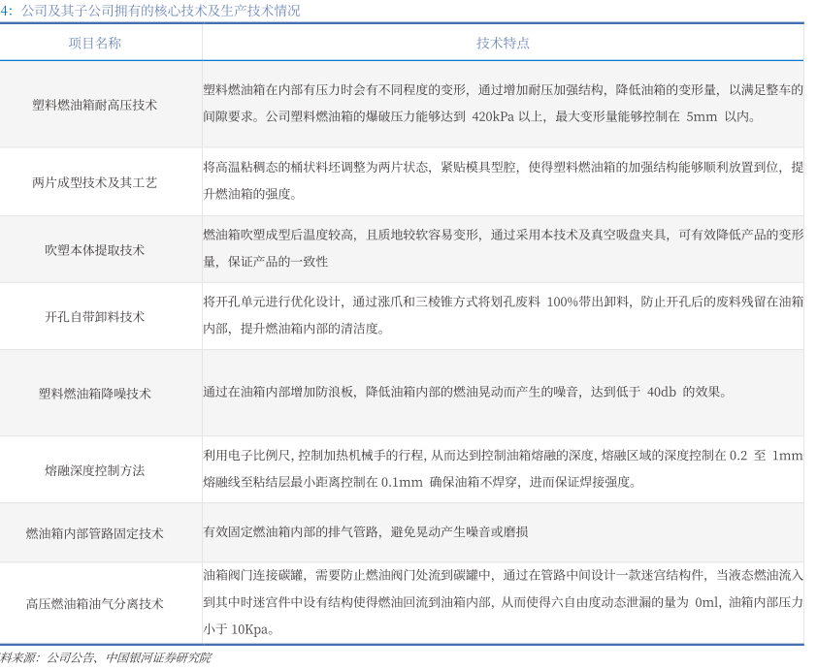Select the 塑料燃油箱降噪技术 row name
This screenshot has height=670, width=817.
[x=95, y=394]
